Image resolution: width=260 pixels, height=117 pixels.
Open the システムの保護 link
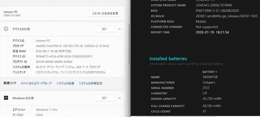65,83
